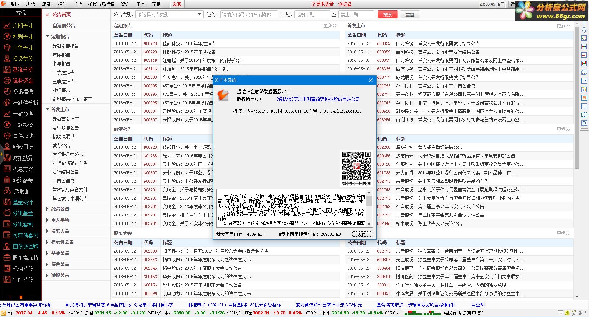Open the 系统 menu
This screenshot has width=589, height=317.
tap(14, 4)
